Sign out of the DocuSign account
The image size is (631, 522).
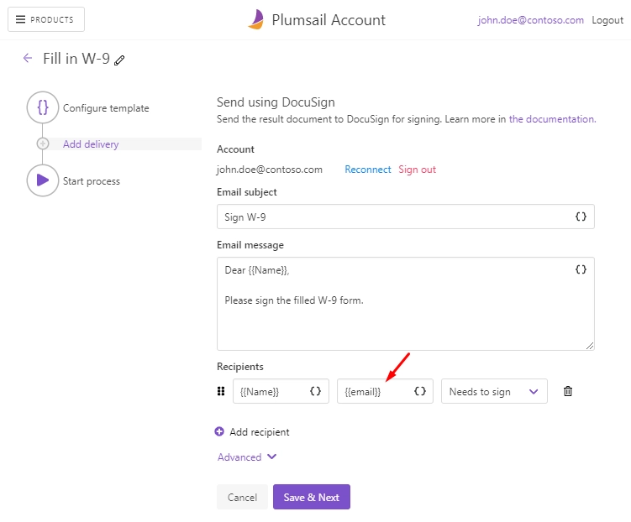(x=418, y=170)
